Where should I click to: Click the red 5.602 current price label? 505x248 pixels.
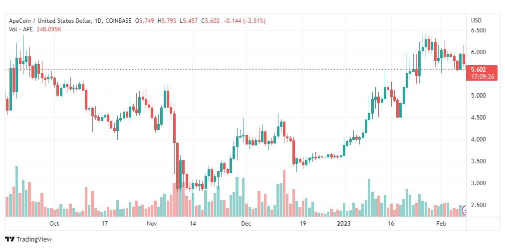479,69
